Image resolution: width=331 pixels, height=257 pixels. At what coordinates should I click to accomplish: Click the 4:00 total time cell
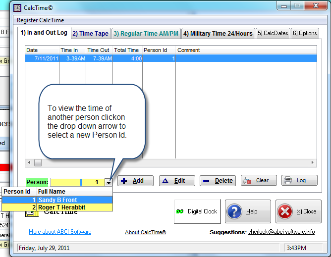click(127, 58)
